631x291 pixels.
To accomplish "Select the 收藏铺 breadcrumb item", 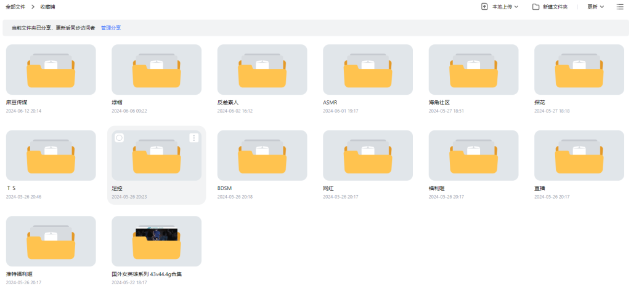I will pos(48,7).
